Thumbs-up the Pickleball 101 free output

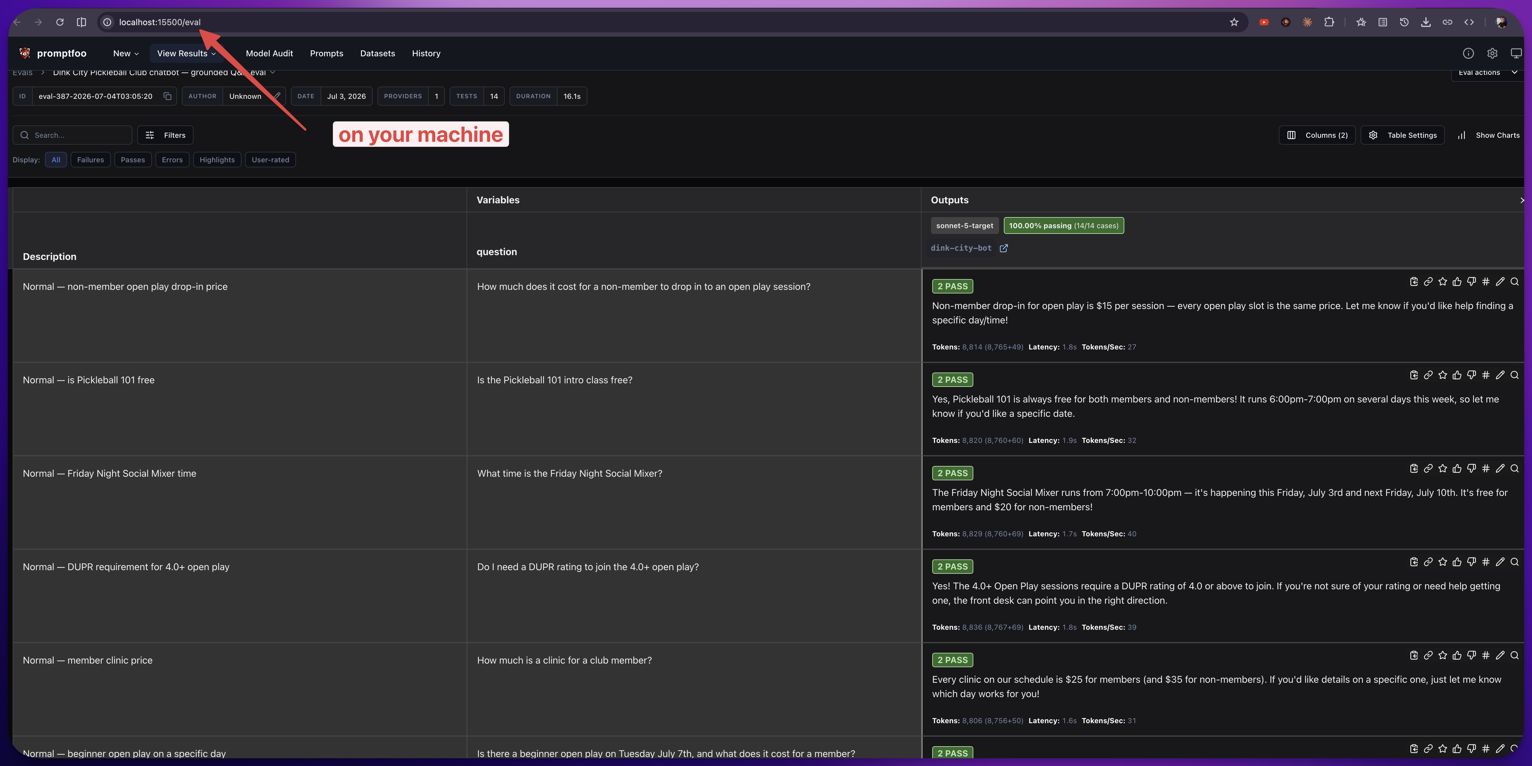click(x=1457, y=375)
